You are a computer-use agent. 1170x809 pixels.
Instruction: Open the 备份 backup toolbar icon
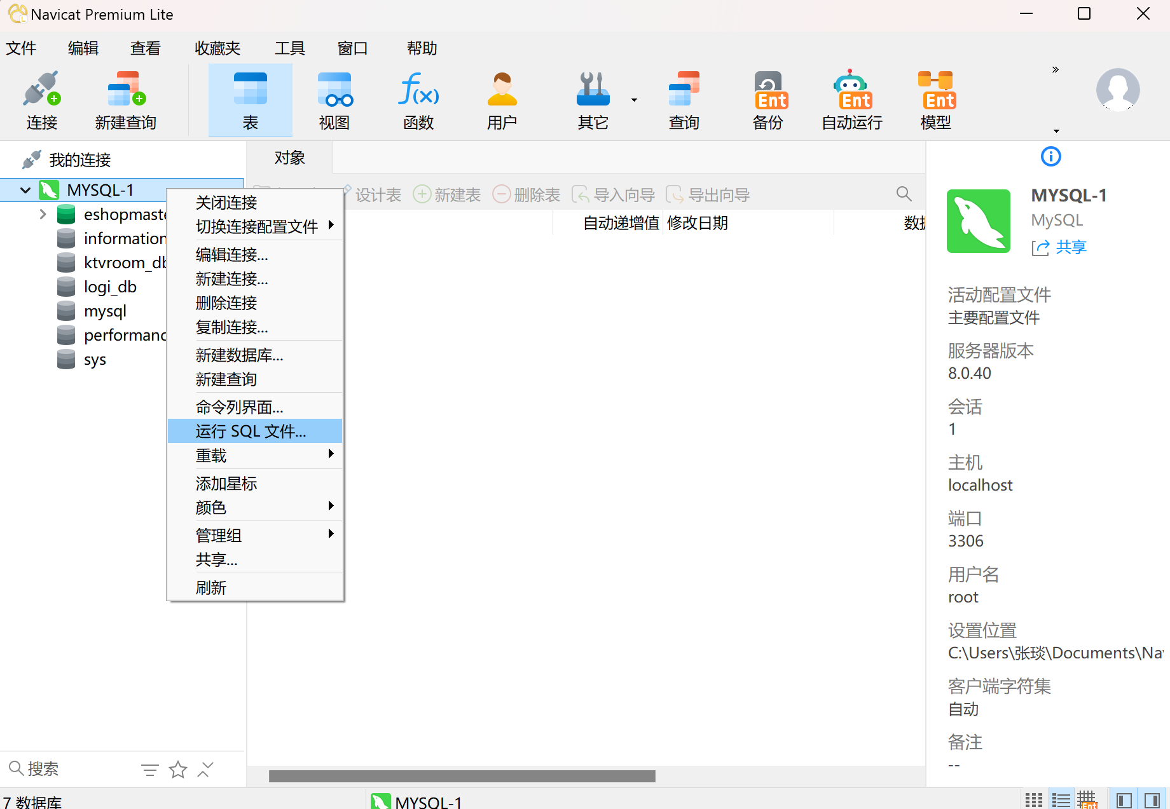(x=768, y=100)
